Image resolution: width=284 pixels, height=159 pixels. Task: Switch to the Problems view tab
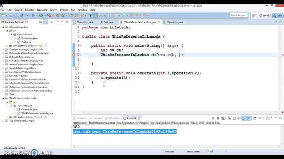tap(80, 118)
